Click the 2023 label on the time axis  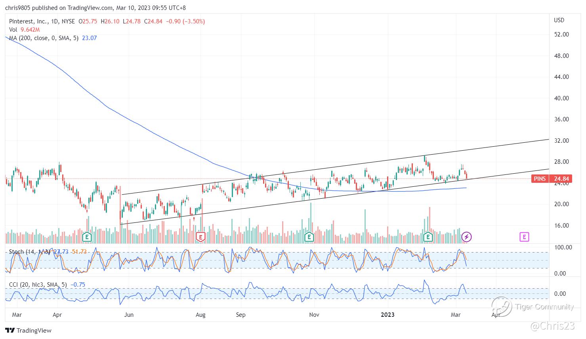click(387, 315)
